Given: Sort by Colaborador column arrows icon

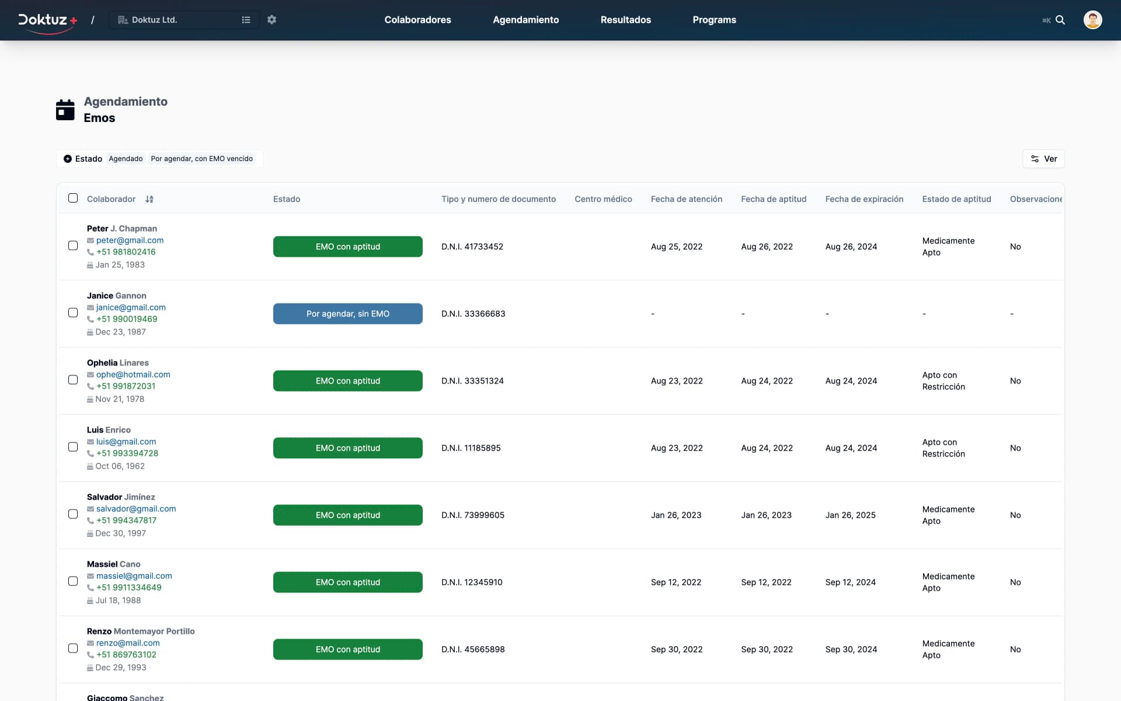Looking at the screenshot, I should (149, 199).
